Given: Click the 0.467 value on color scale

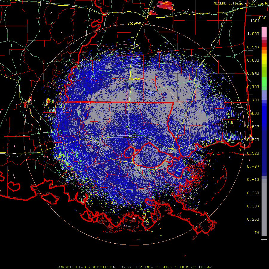Looking at the screenshot, I should [x=253, y=166].
